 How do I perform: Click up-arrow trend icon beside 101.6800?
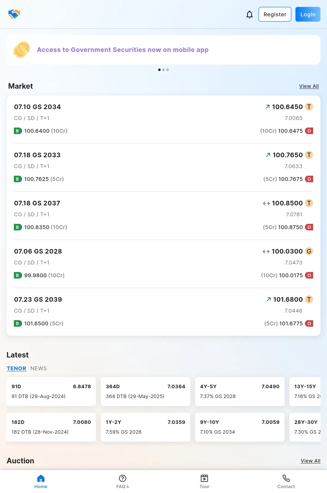pos(269,300)
